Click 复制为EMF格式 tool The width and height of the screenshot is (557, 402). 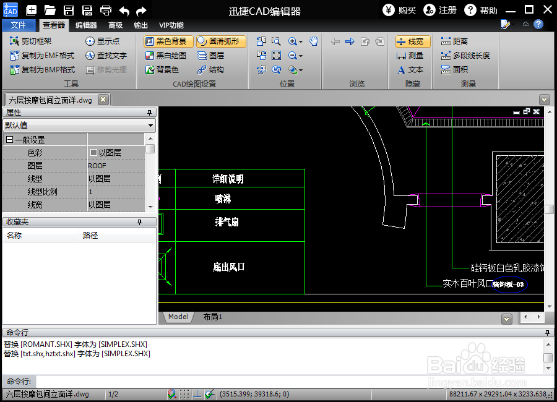point(42,56)
